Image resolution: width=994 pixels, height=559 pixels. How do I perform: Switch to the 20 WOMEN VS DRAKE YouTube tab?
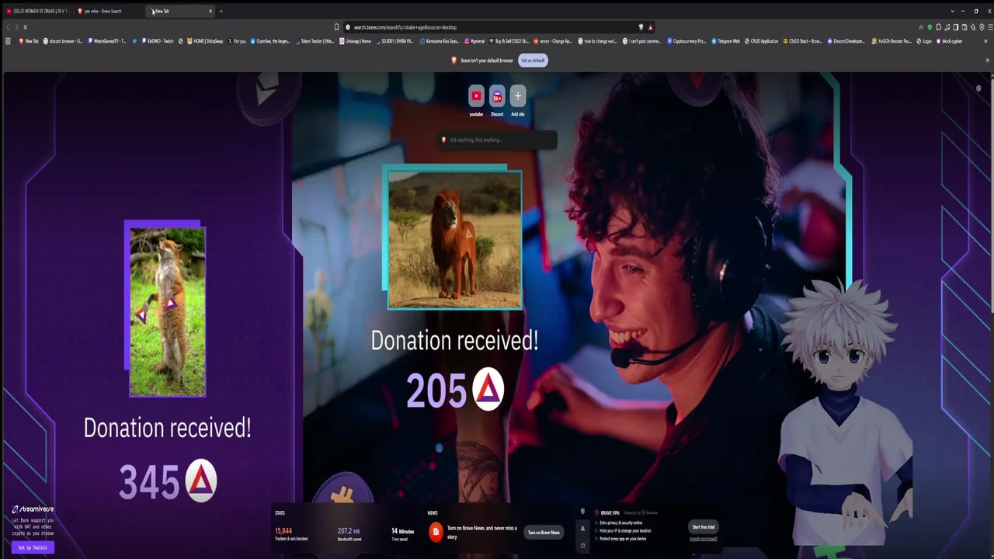coord(37,11)
